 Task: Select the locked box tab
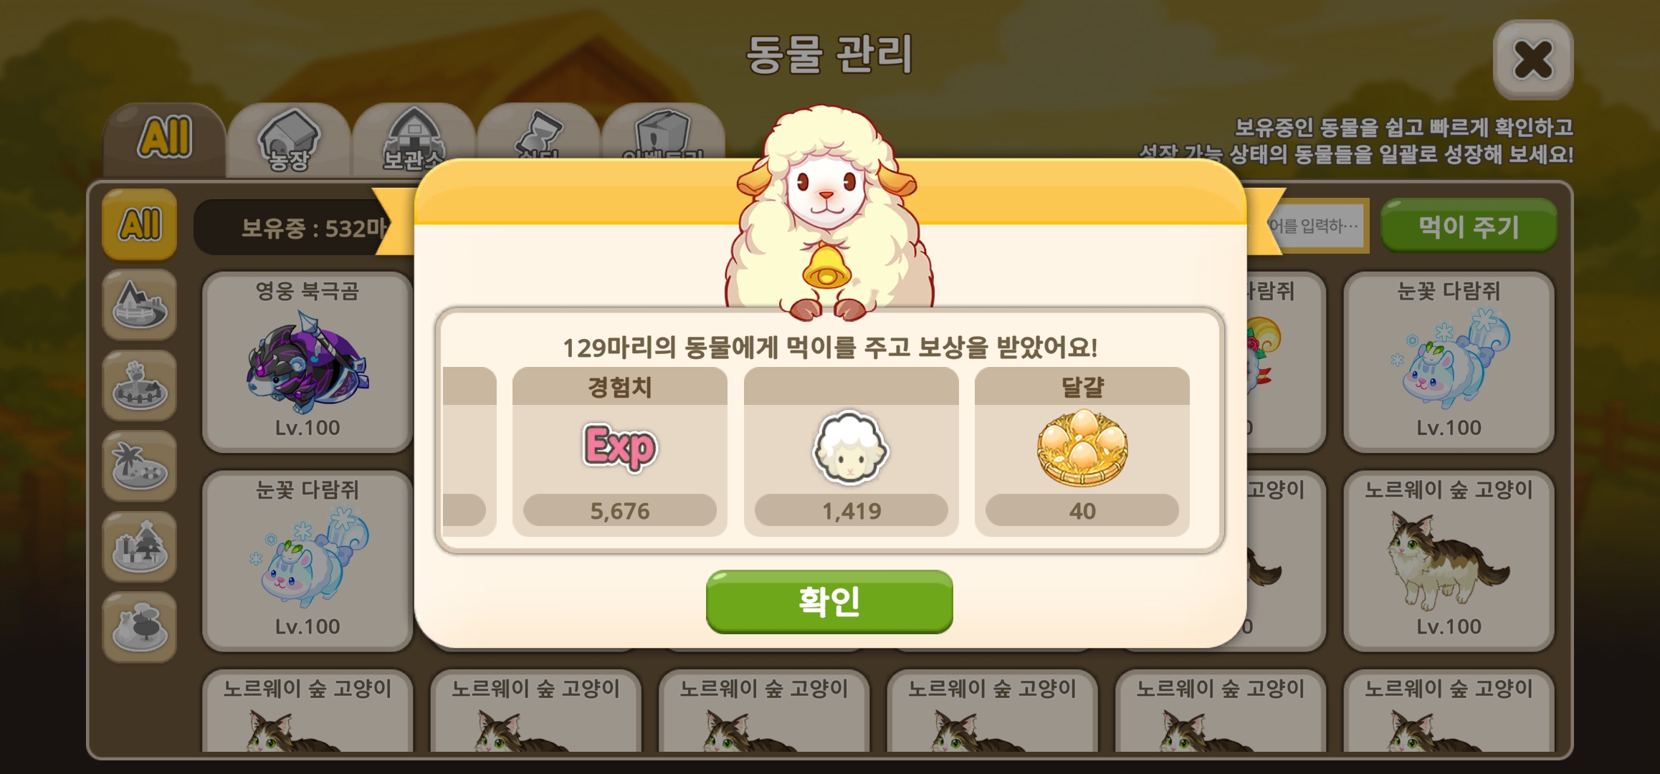(664, 133)
